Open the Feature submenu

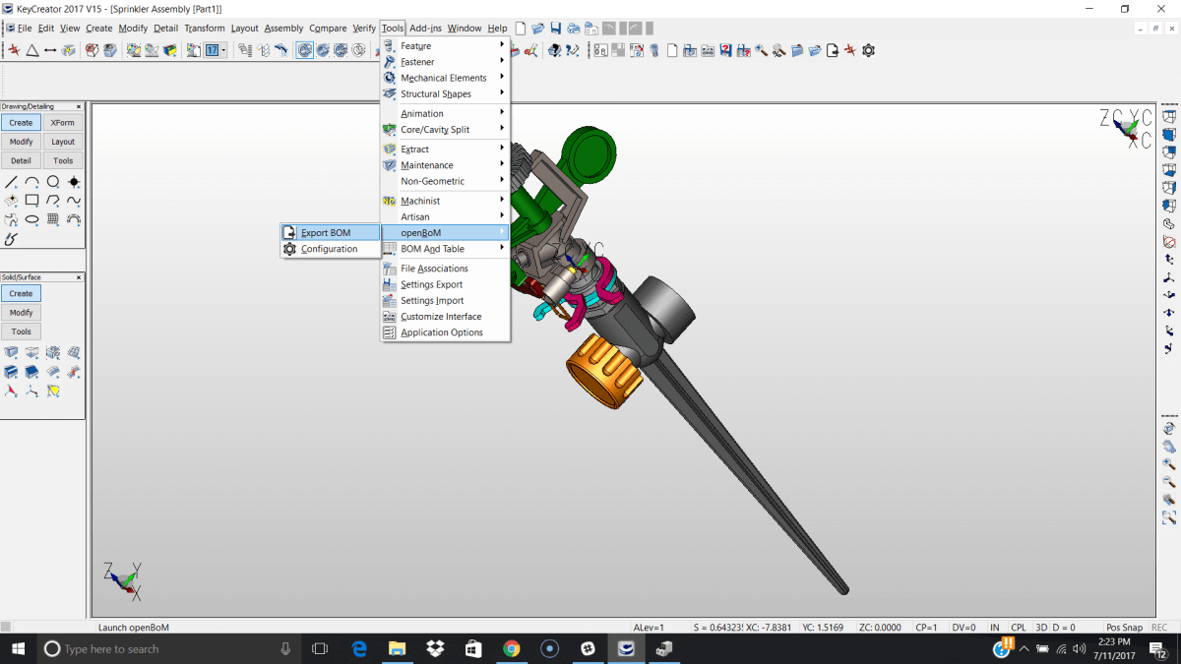tap(445, 46)
